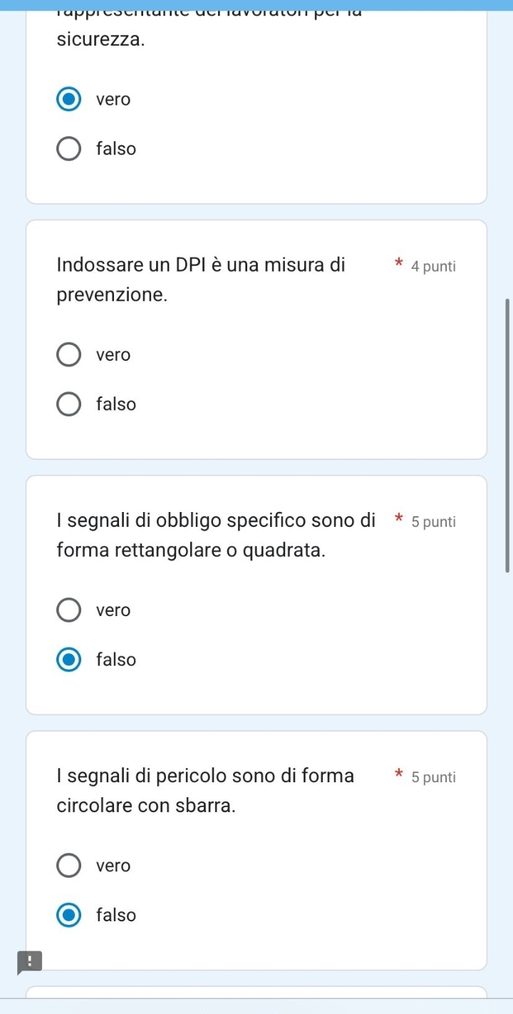Pick "falso" for the DPI prevenzione question

tap(69, 404)
